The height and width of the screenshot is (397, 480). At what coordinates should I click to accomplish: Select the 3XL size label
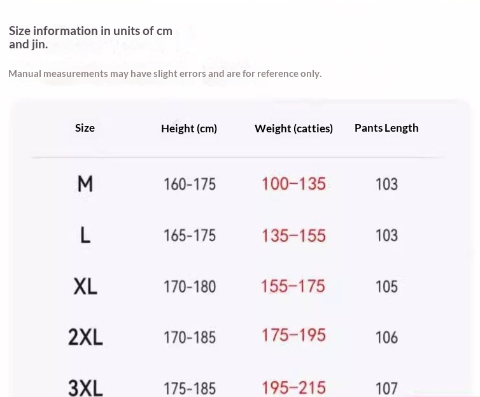point(85,387)
